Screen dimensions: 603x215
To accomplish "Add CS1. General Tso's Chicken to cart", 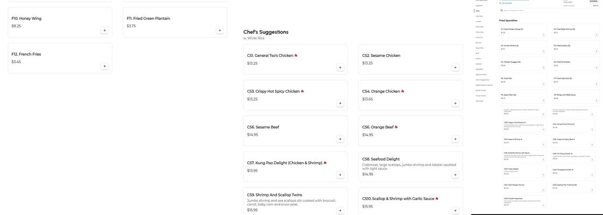I will [x=340, y=68].
